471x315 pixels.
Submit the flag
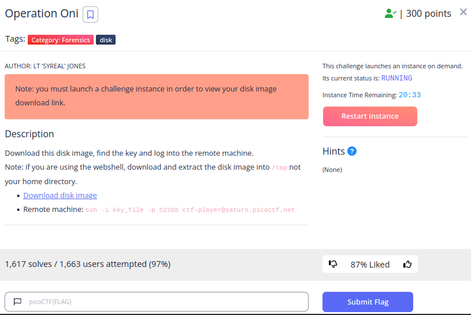click(x=368, y=302)
